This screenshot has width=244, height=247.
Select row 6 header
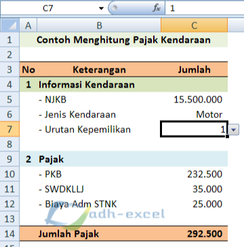[9, 115]
